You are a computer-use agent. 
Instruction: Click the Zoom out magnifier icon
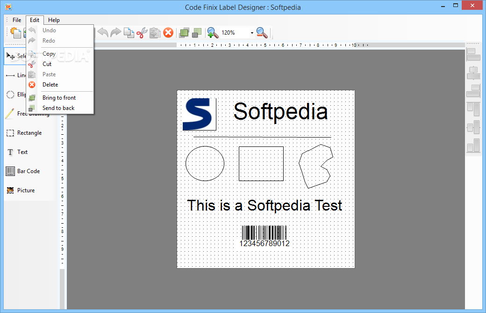tap(262, 33)
